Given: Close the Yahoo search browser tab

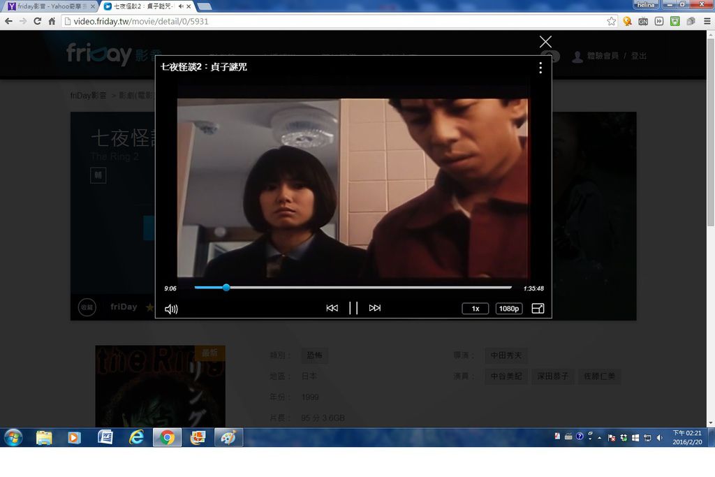Looking at the screenshot, I should pos(93,6).
